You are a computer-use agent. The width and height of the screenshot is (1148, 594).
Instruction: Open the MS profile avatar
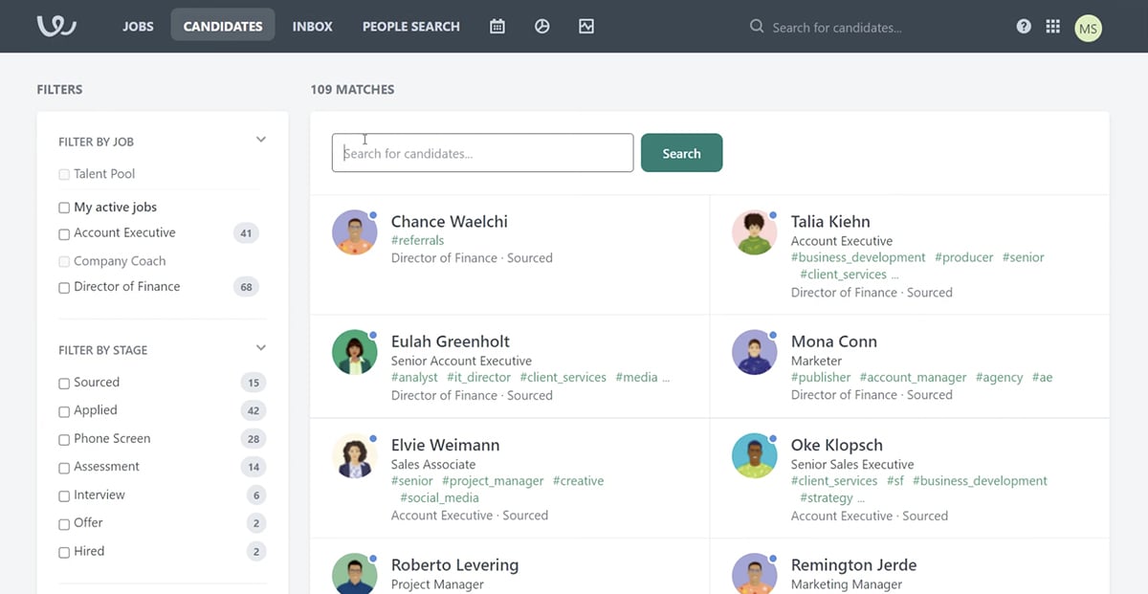point(1088,28)
